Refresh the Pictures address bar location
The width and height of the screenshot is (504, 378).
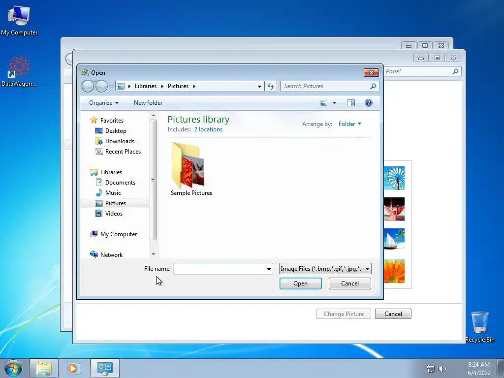(271, 86)
